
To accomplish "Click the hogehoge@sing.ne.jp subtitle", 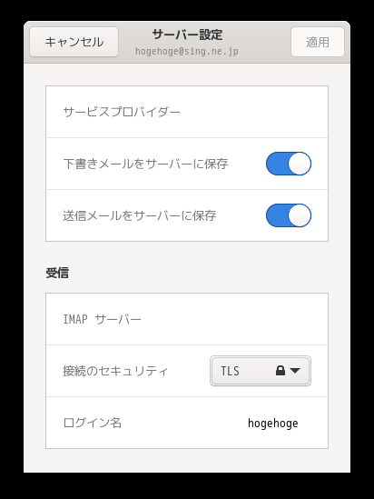I will pos(187,51).
